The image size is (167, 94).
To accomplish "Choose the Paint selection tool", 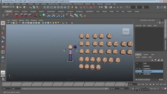I will click(3, 33).
